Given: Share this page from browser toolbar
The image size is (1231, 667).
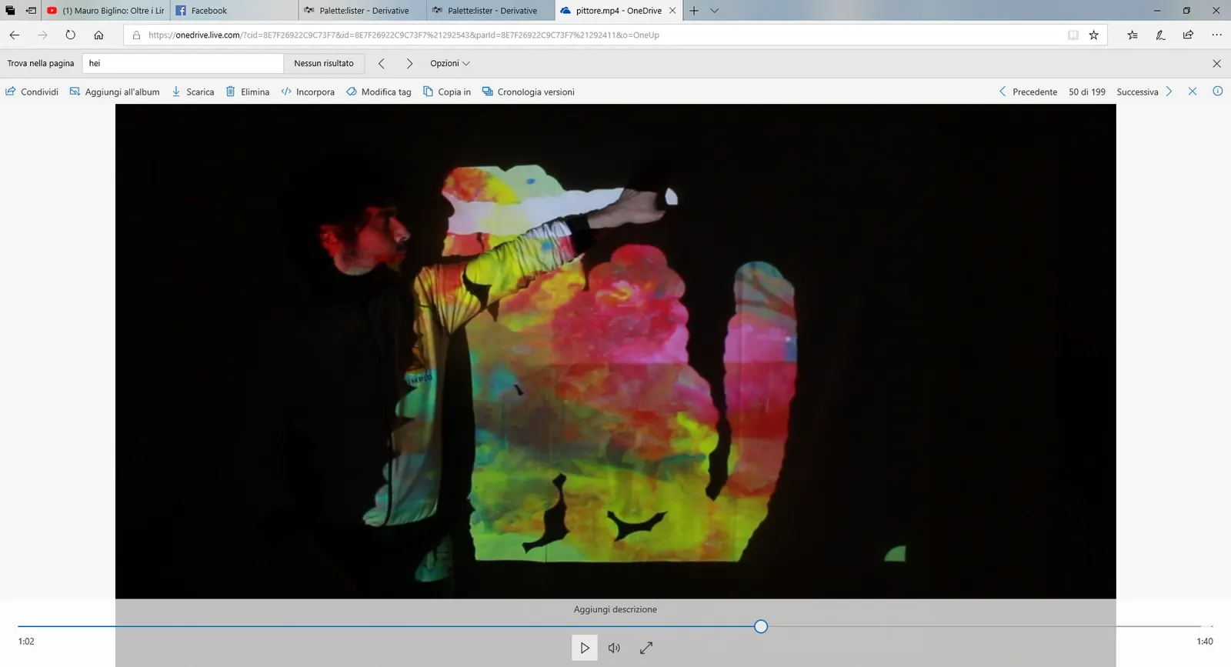Looking at the screenshot, I should point(1188,35).
